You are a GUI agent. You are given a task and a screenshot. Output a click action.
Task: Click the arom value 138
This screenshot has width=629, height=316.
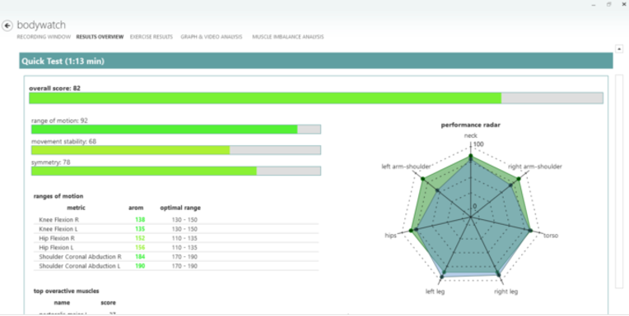click(x=140, y=220)
